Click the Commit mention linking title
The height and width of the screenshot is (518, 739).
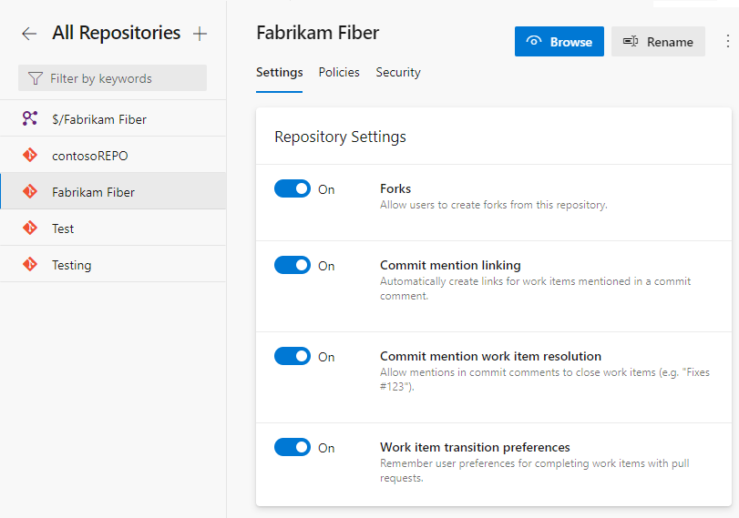point(450,266)
